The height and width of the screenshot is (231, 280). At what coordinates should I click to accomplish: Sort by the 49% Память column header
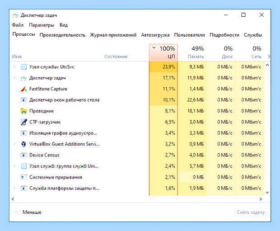pos(192,52)
